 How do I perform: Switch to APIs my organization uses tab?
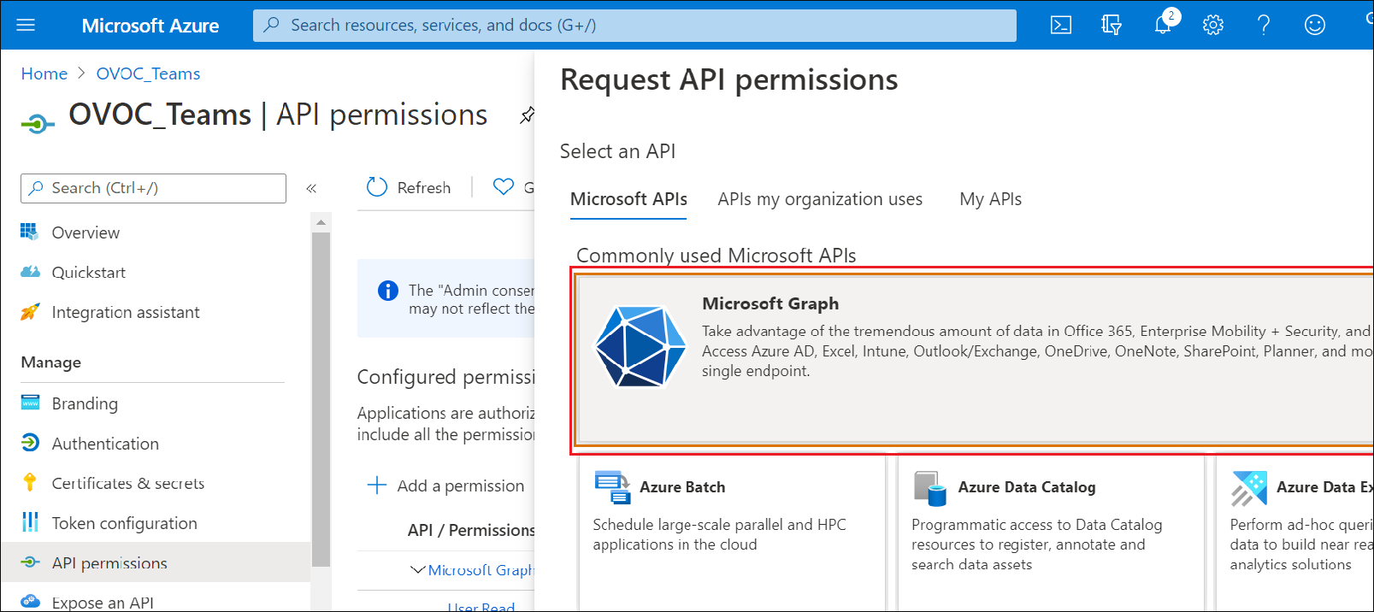819,199
